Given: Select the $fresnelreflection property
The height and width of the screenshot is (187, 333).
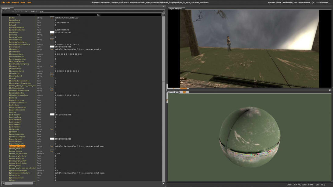Looking at the screenshot, I should [16, 61].
